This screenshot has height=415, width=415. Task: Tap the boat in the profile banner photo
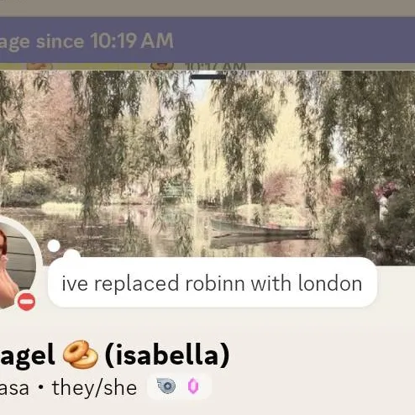[263, 229]
